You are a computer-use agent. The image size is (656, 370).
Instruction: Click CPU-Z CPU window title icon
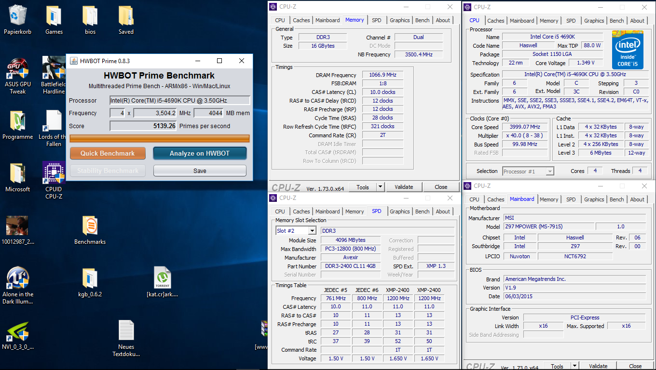pyautogui.click(x=468, y=7)
